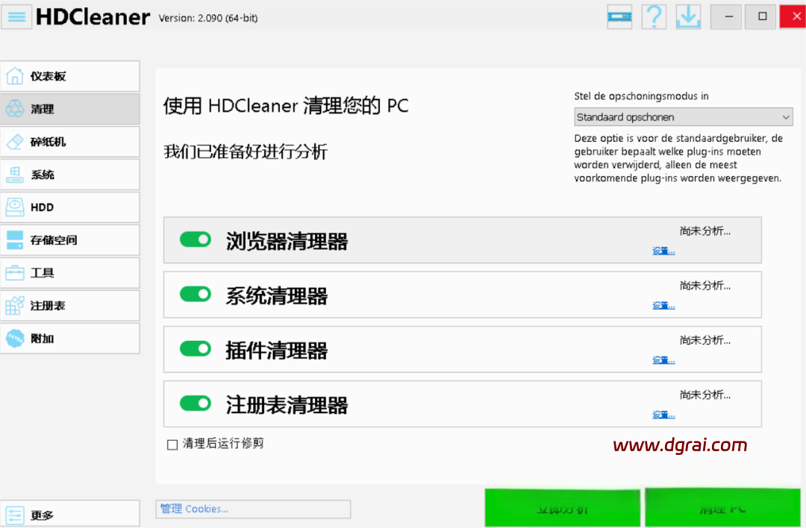Click the help question mark icon

654,16
